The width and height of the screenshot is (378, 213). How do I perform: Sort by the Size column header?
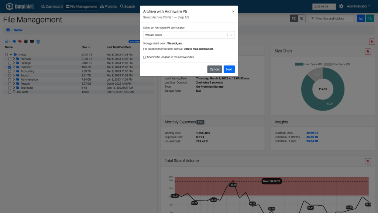pyautogui.click(x=86, y=47)
